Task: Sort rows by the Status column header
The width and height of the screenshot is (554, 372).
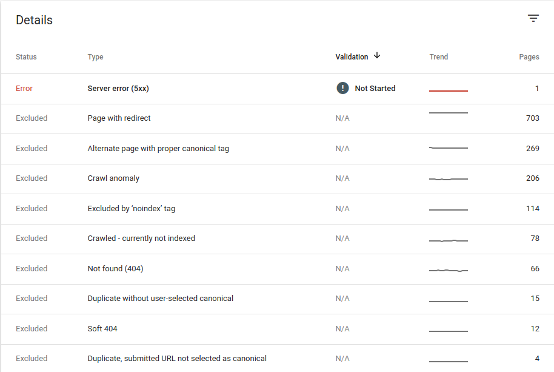Action: click(26, 56)
